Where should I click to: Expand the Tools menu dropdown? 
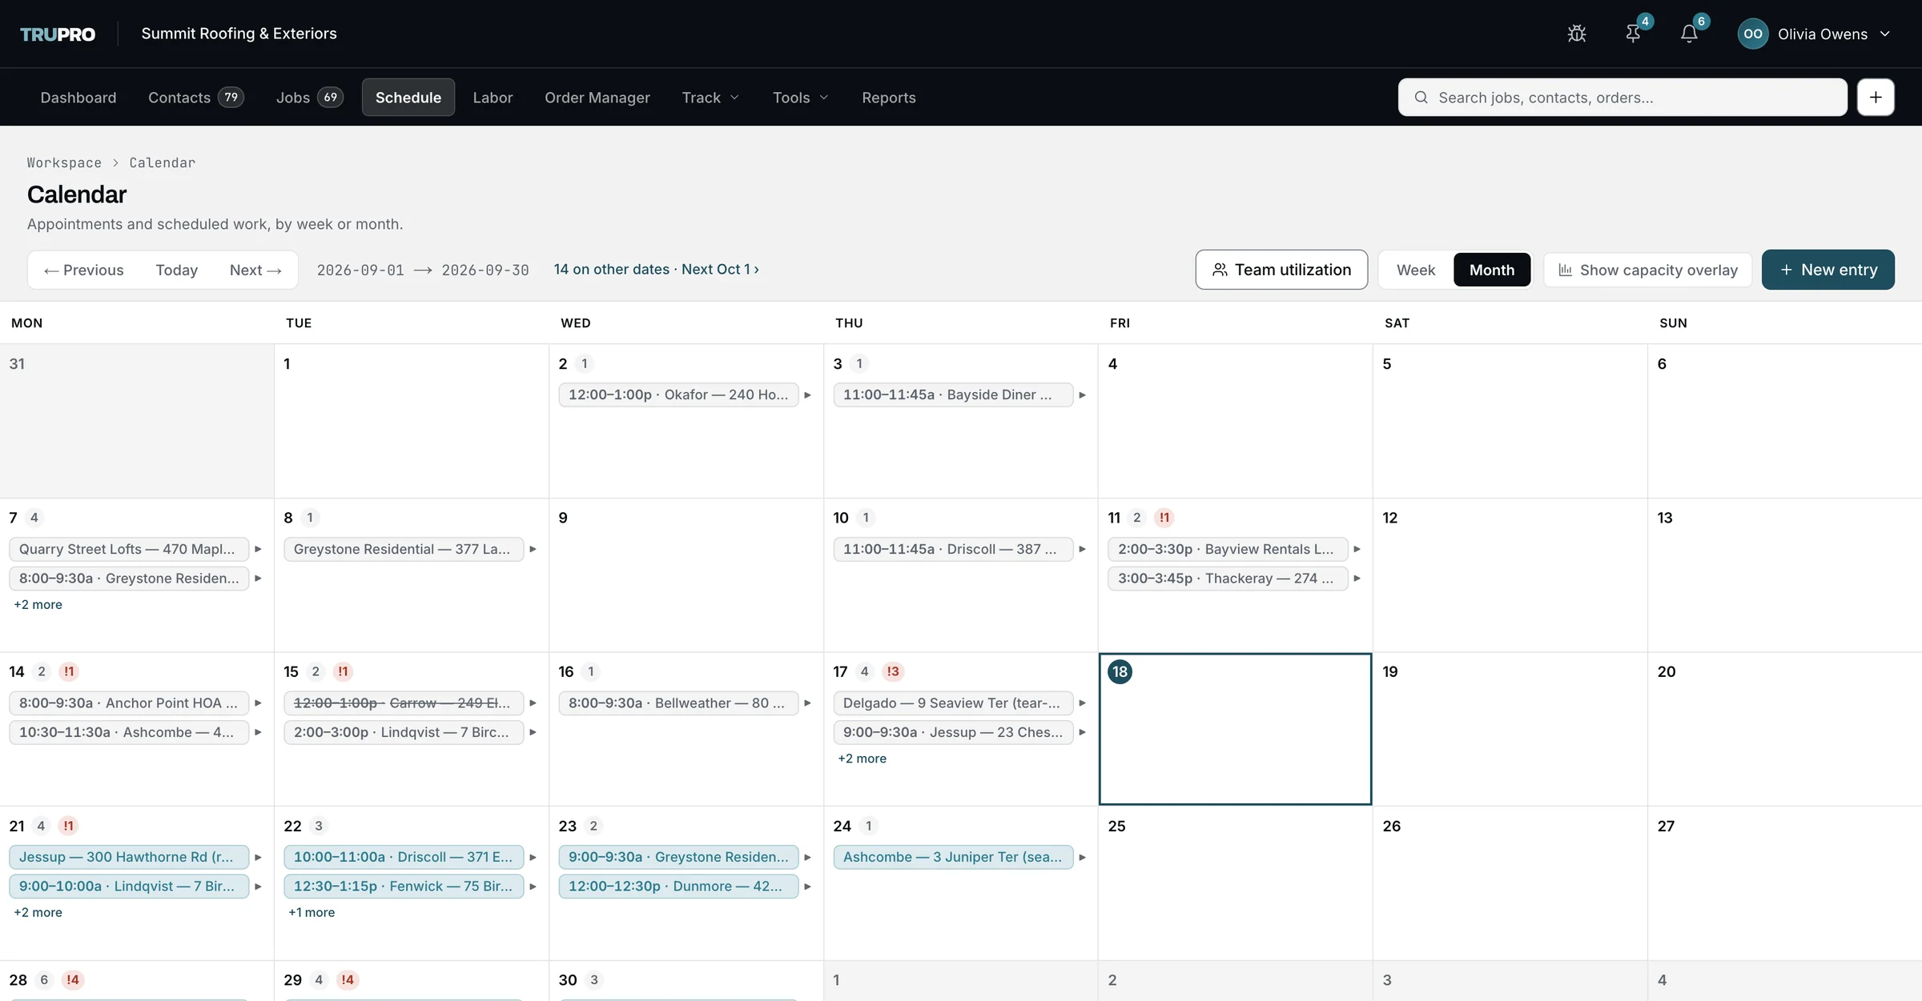[800, 97]
